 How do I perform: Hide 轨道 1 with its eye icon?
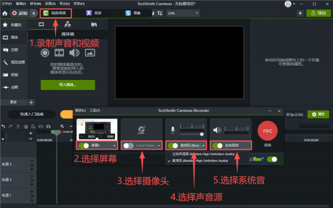(32, 192)
